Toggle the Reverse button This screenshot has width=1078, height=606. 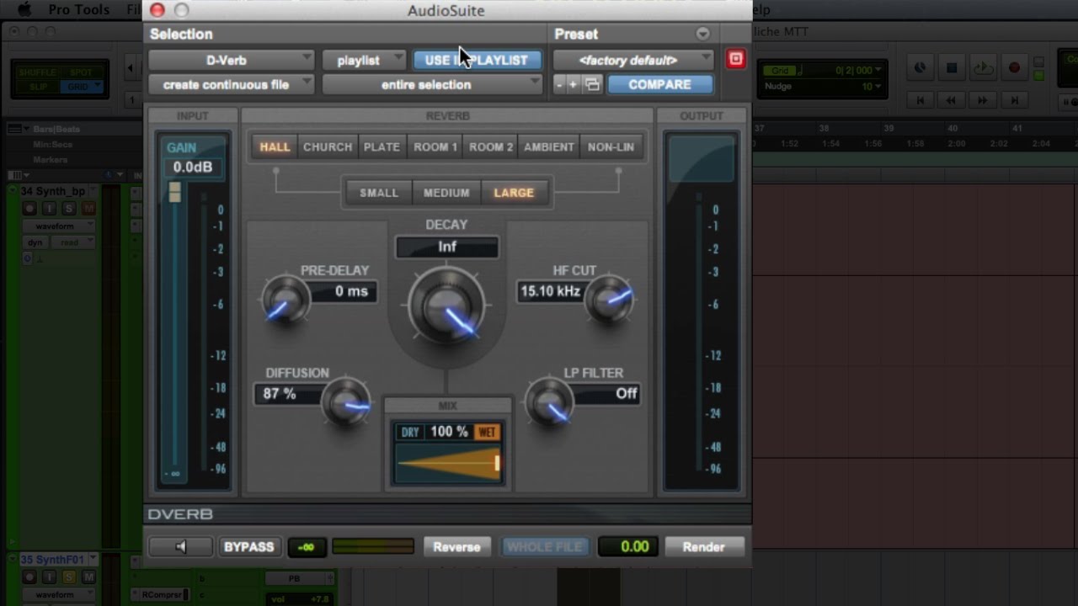456,547
